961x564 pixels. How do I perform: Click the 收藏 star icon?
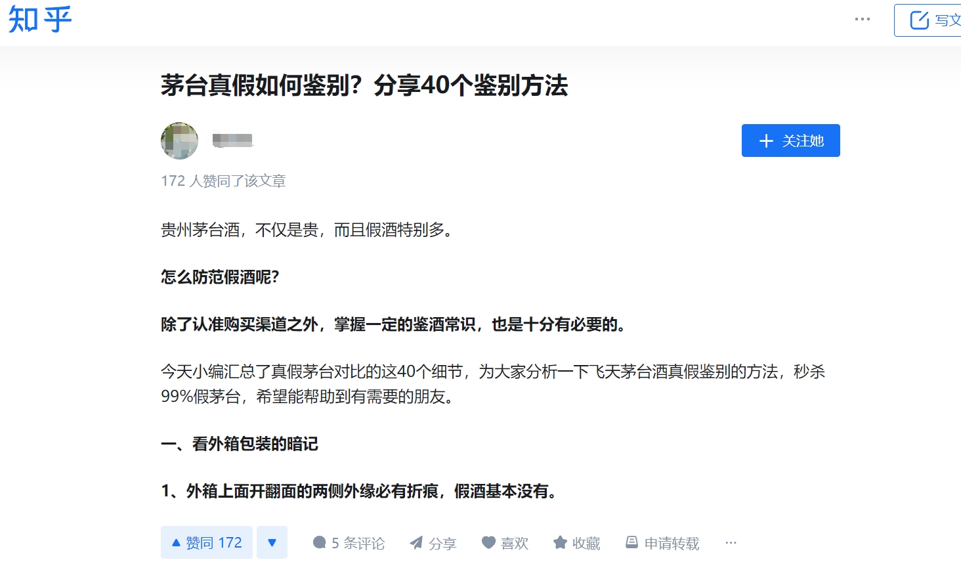tap(560, 542)
